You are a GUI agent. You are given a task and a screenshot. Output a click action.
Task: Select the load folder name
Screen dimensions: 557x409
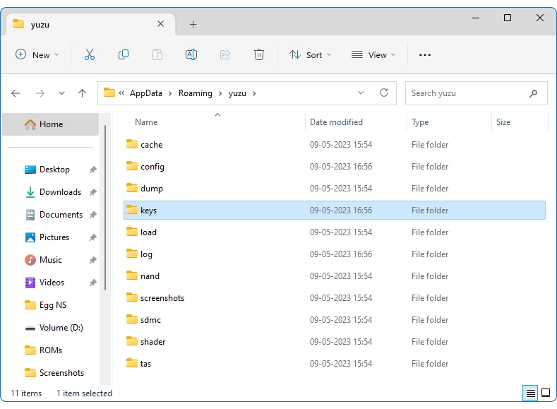[148, 232]
